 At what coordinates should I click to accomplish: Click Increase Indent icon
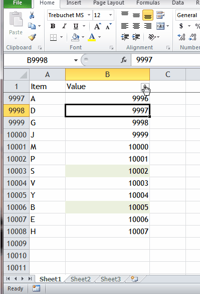click(136, 37)
